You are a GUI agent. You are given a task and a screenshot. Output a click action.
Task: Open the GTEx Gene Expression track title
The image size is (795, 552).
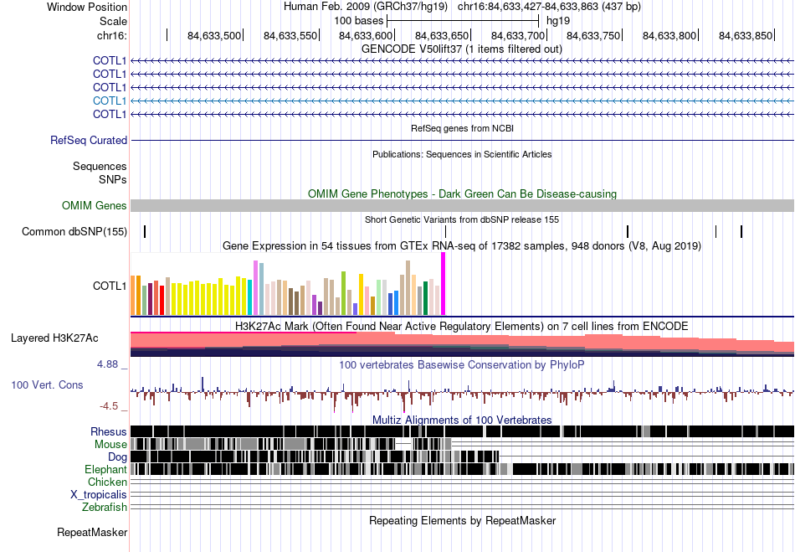click(462, 246)
